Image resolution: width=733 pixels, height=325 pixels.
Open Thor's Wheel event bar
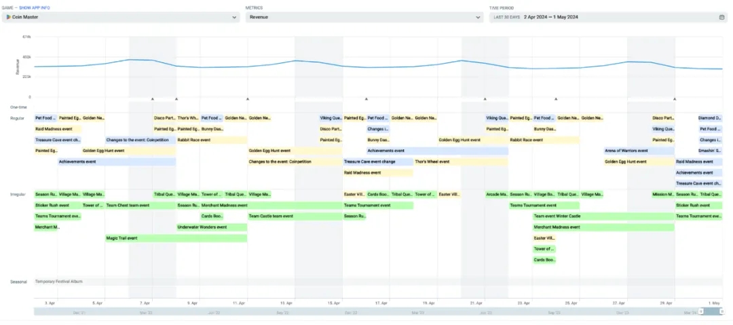pyautogui.click(x=459, y=161)
